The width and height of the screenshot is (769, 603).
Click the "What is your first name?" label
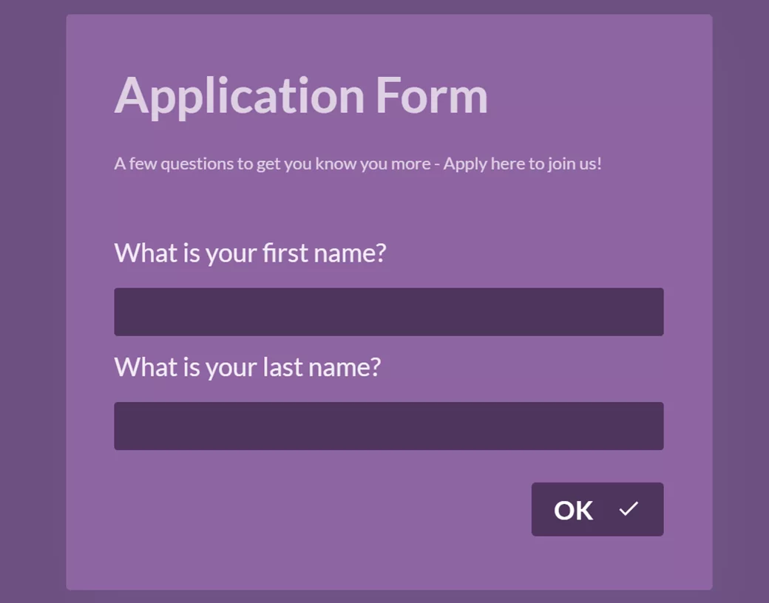[250, 253]
